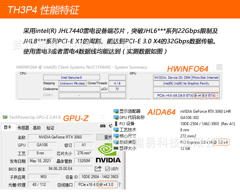240x195 pixels.
Task: Click the 12 GB memory value
Action: pyautogui.click(x=185, y=148)
